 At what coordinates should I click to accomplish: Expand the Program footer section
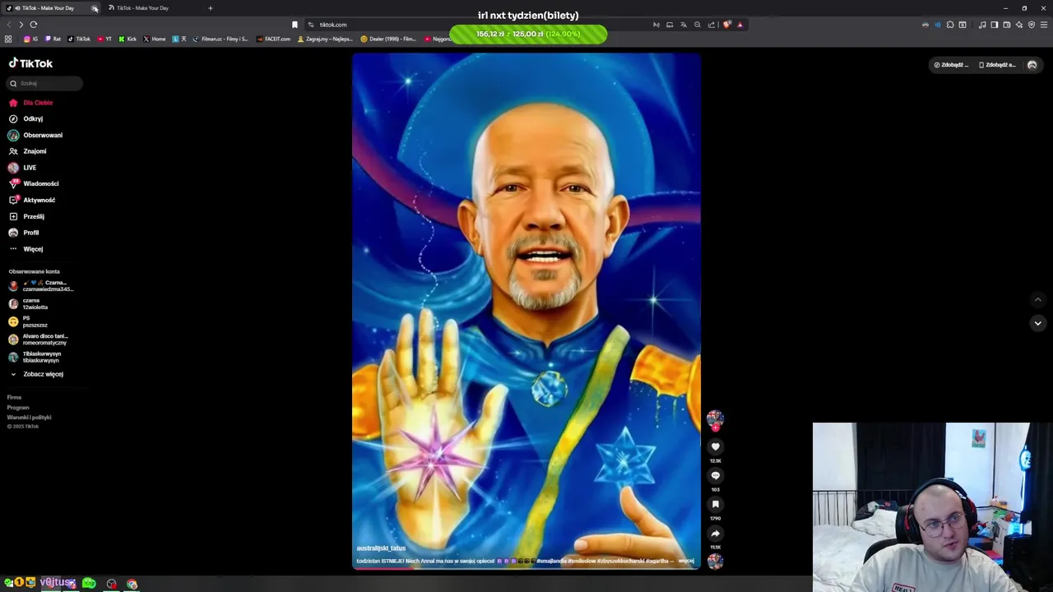18,408
